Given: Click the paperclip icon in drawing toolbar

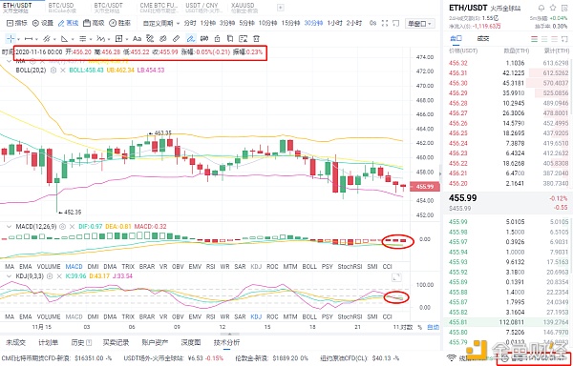Looking at the screenshot, I should pos(177,39).
